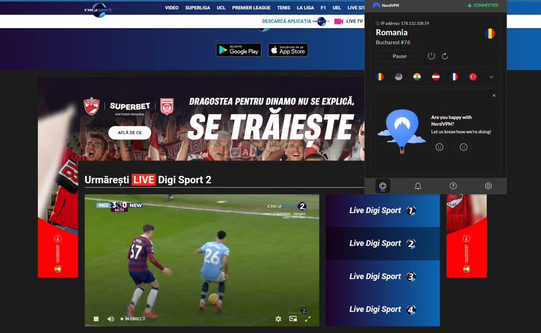
Task: Switch to Live Digi Sport 3
Action: coord(383,276)
